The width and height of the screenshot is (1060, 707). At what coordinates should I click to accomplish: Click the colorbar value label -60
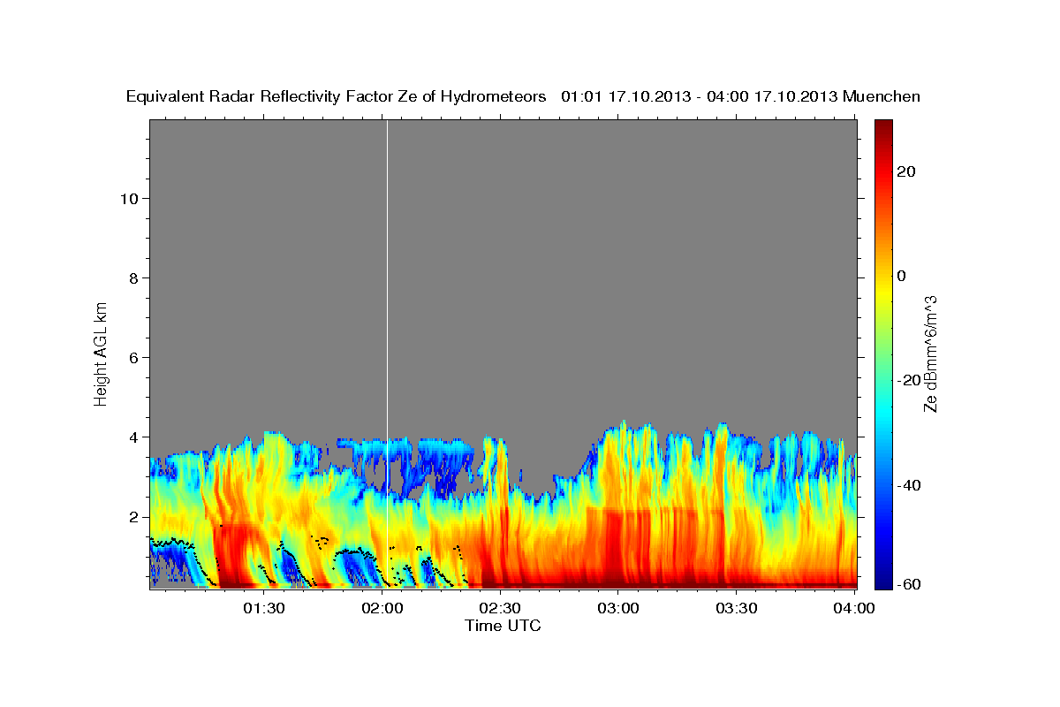point(907,584)
